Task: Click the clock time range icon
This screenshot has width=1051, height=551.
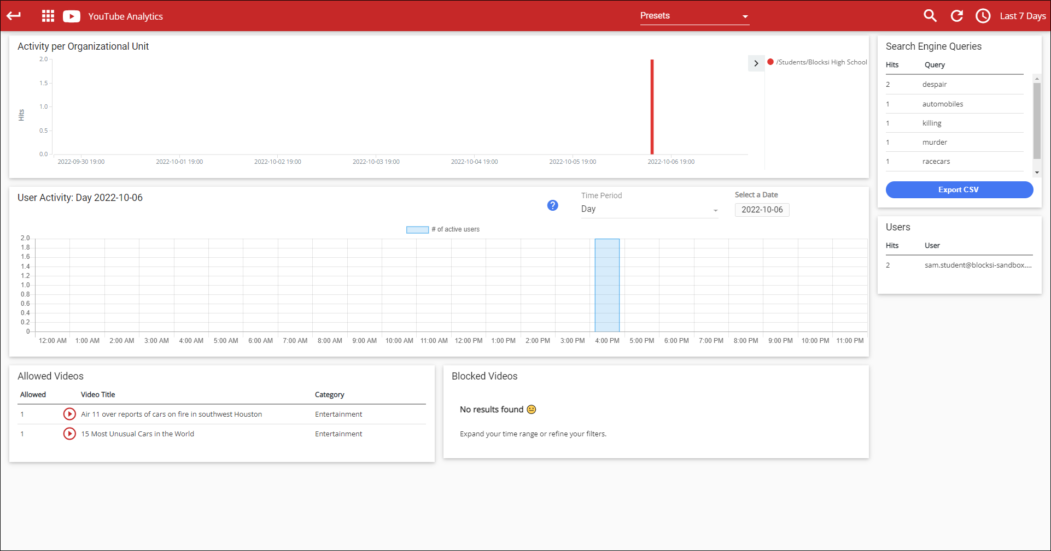Action: coord(983,16)
